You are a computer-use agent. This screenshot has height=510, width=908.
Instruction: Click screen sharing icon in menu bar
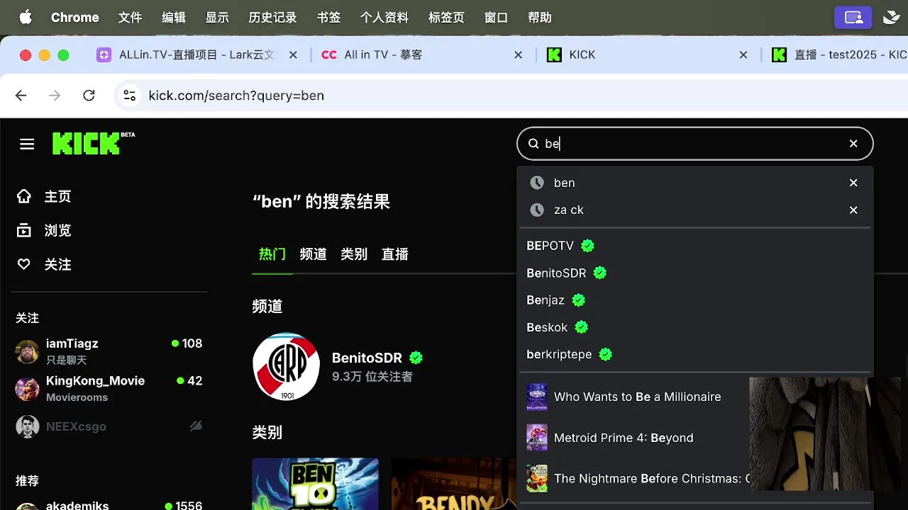853,18
